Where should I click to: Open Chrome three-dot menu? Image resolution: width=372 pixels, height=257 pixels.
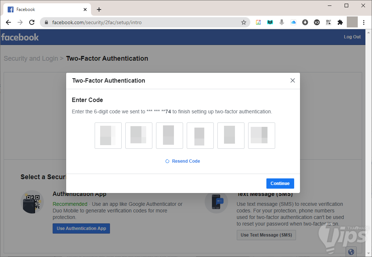(364, 22)
